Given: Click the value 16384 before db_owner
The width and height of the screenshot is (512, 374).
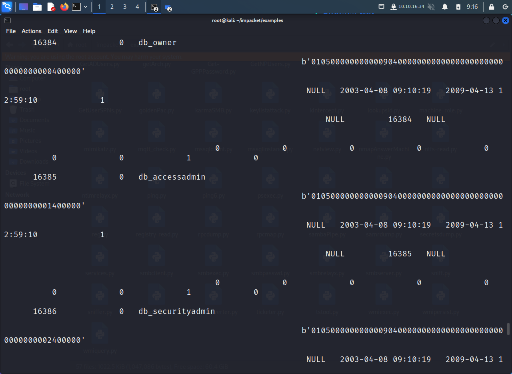Looking at the screenshot, I should pos(45,43).
